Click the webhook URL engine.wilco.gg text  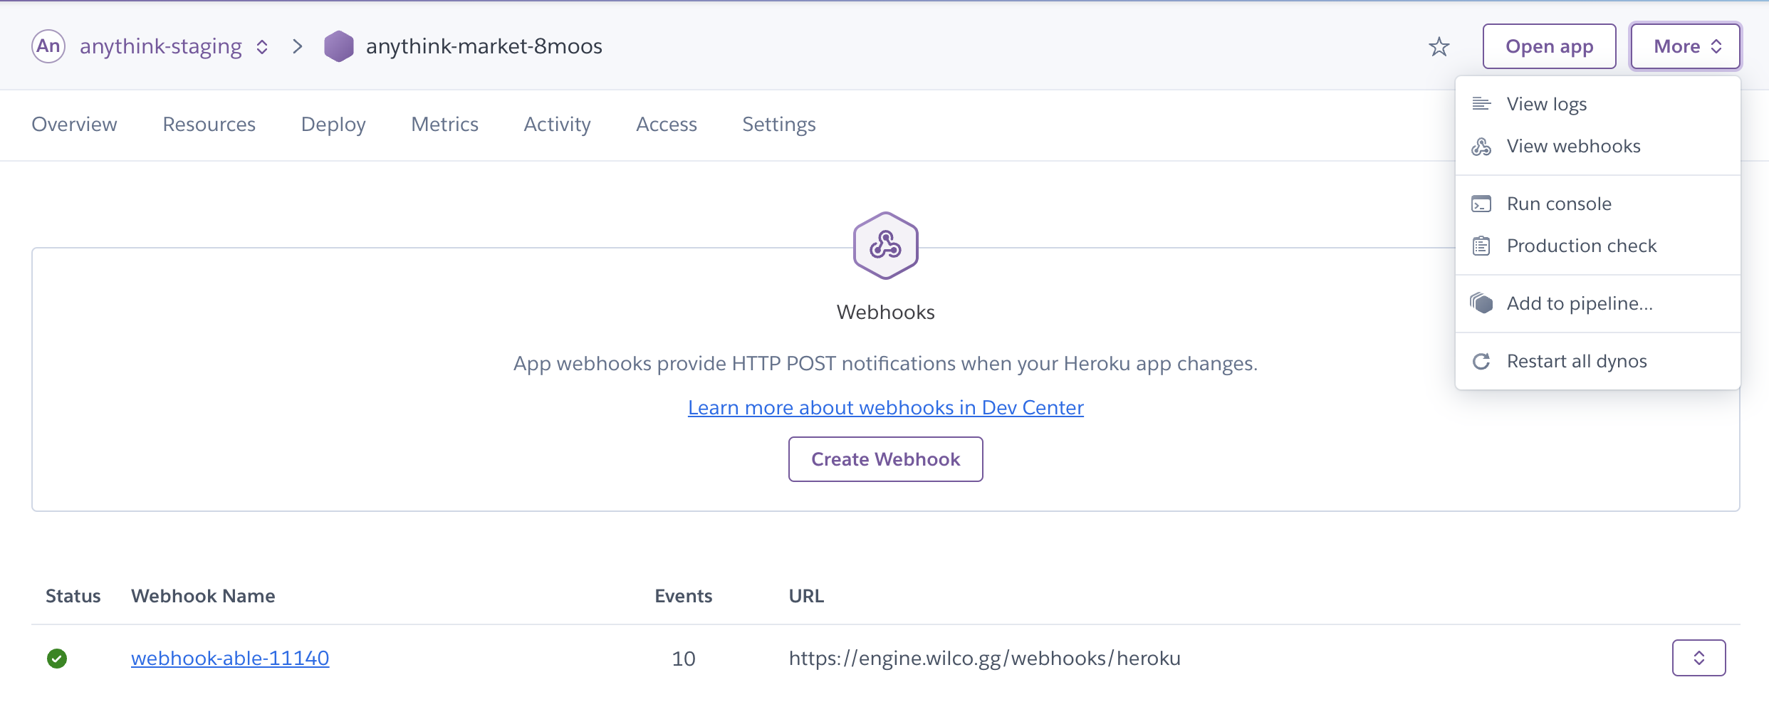point(984,658)
